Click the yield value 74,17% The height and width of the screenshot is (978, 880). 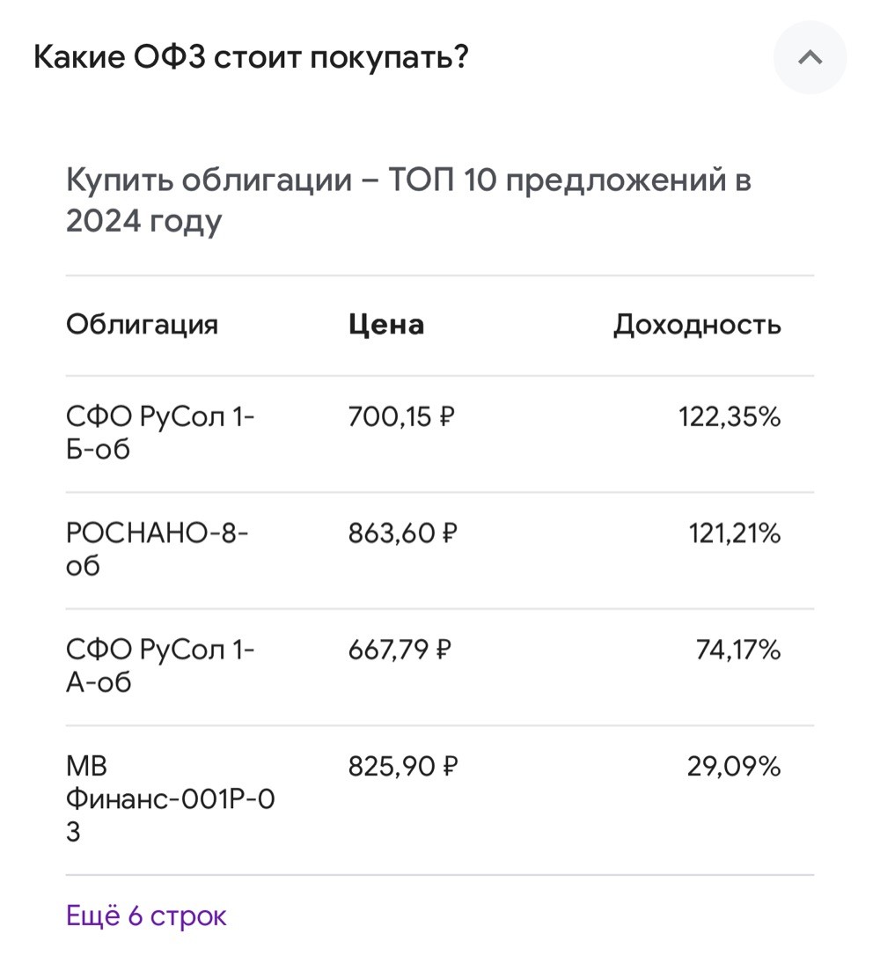(738, 650)
